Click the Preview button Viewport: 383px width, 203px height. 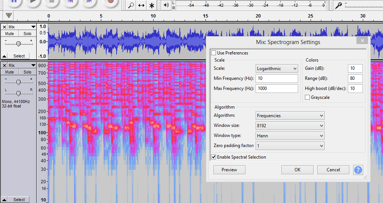229,170
